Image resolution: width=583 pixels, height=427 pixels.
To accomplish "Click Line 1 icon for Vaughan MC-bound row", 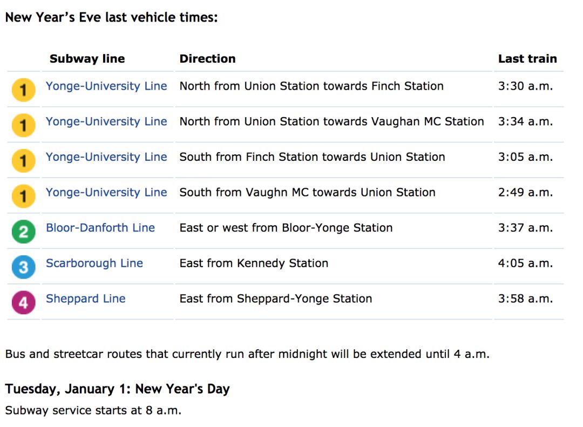I will coord(23,125).
